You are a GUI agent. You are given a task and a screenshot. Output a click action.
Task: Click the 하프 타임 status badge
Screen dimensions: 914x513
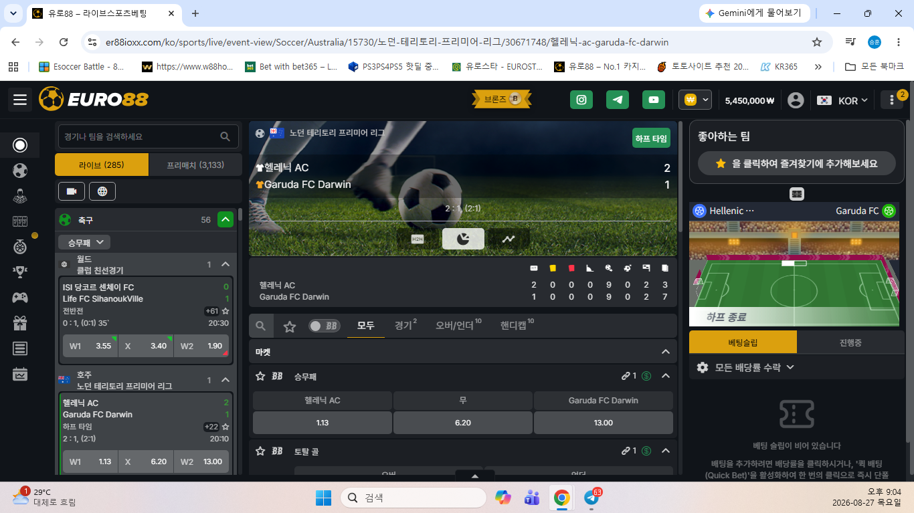[651, 138]
